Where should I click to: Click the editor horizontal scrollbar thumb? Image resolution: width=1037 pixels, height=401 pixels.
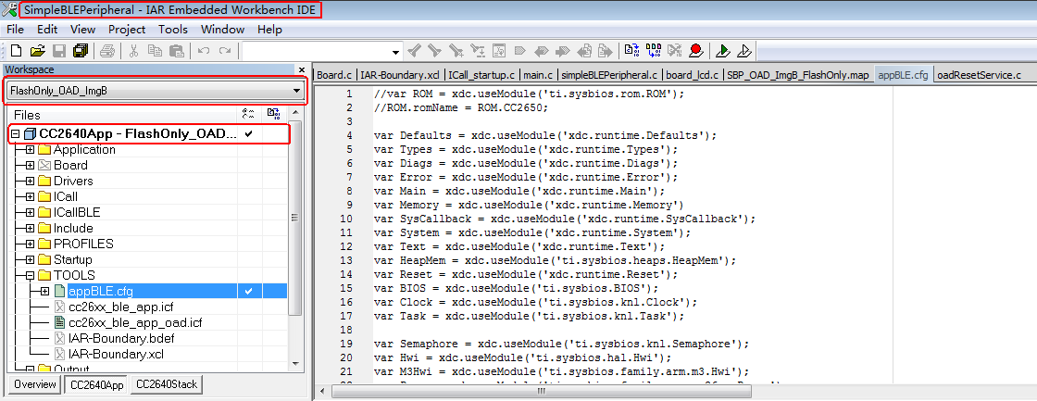pyautogui.click(x=541, y=391)
